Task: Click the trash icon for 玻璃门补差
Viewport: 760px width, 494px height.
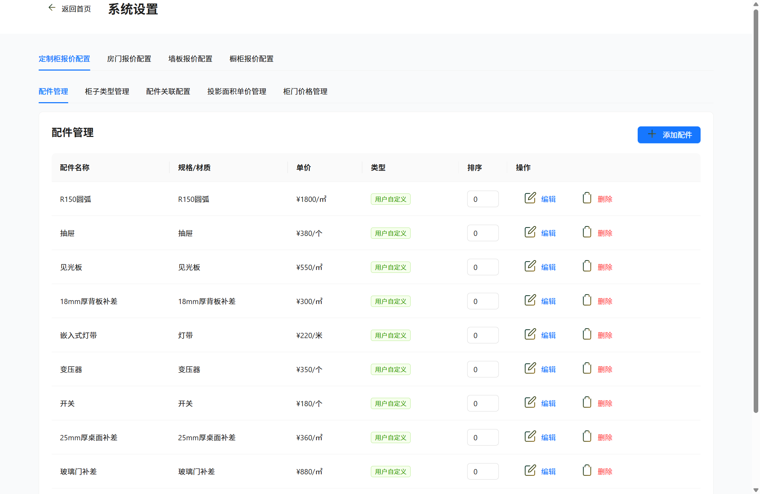Action: [587, 470]
